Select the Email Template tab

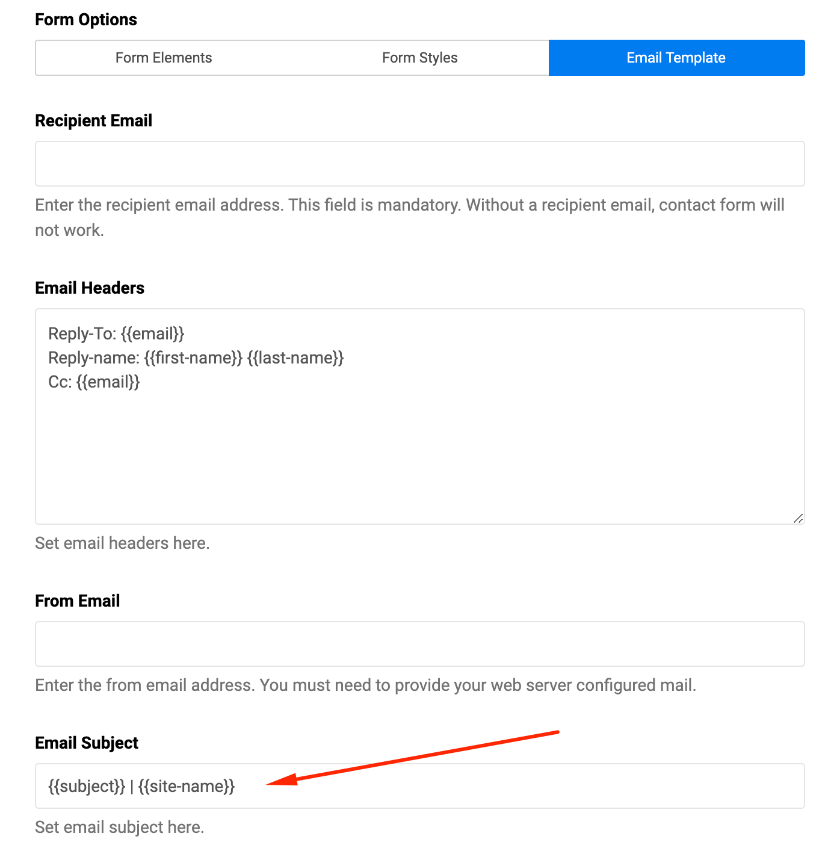[676, 58]
